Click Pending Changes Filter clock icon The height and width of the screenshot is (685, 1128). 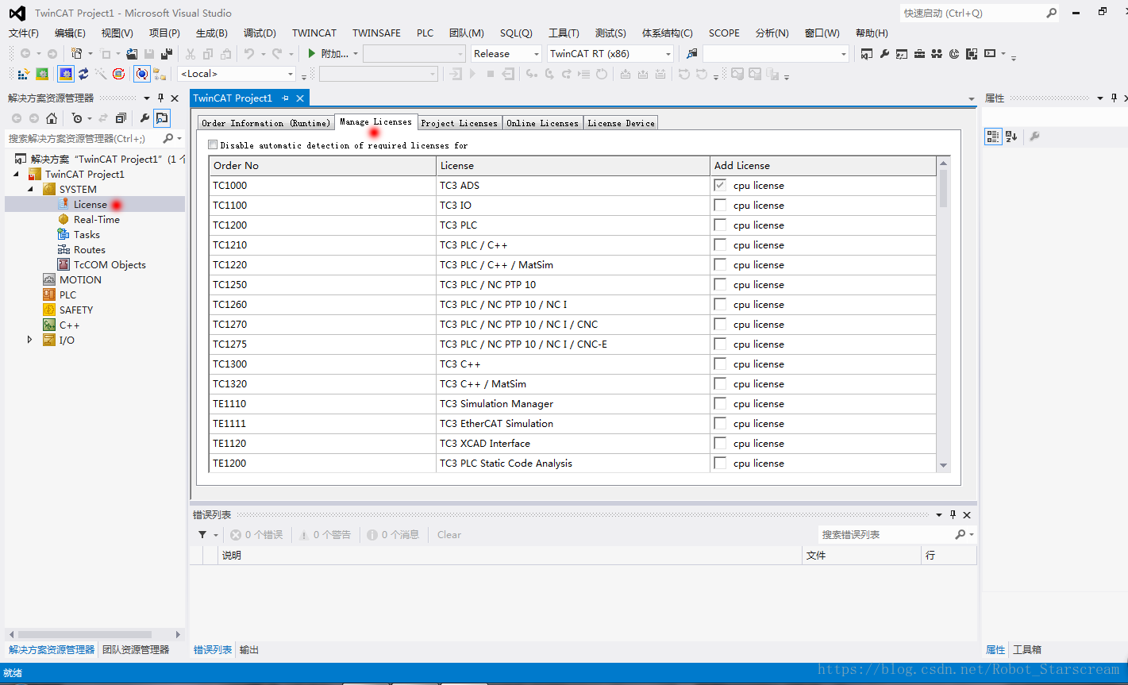coord(76,118)
